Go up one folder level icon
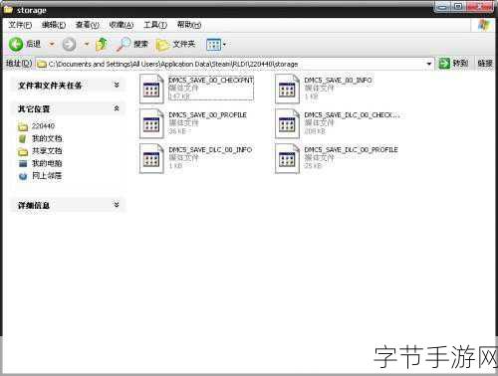498x376 pixels. (x=102, y=44)
